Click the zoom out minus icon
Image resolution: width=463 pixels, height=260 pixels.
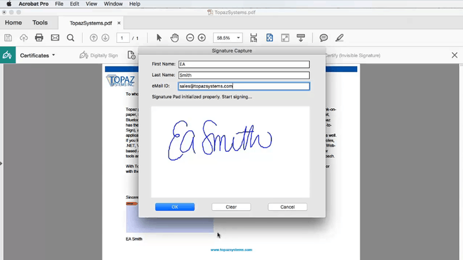pos(190,38)
